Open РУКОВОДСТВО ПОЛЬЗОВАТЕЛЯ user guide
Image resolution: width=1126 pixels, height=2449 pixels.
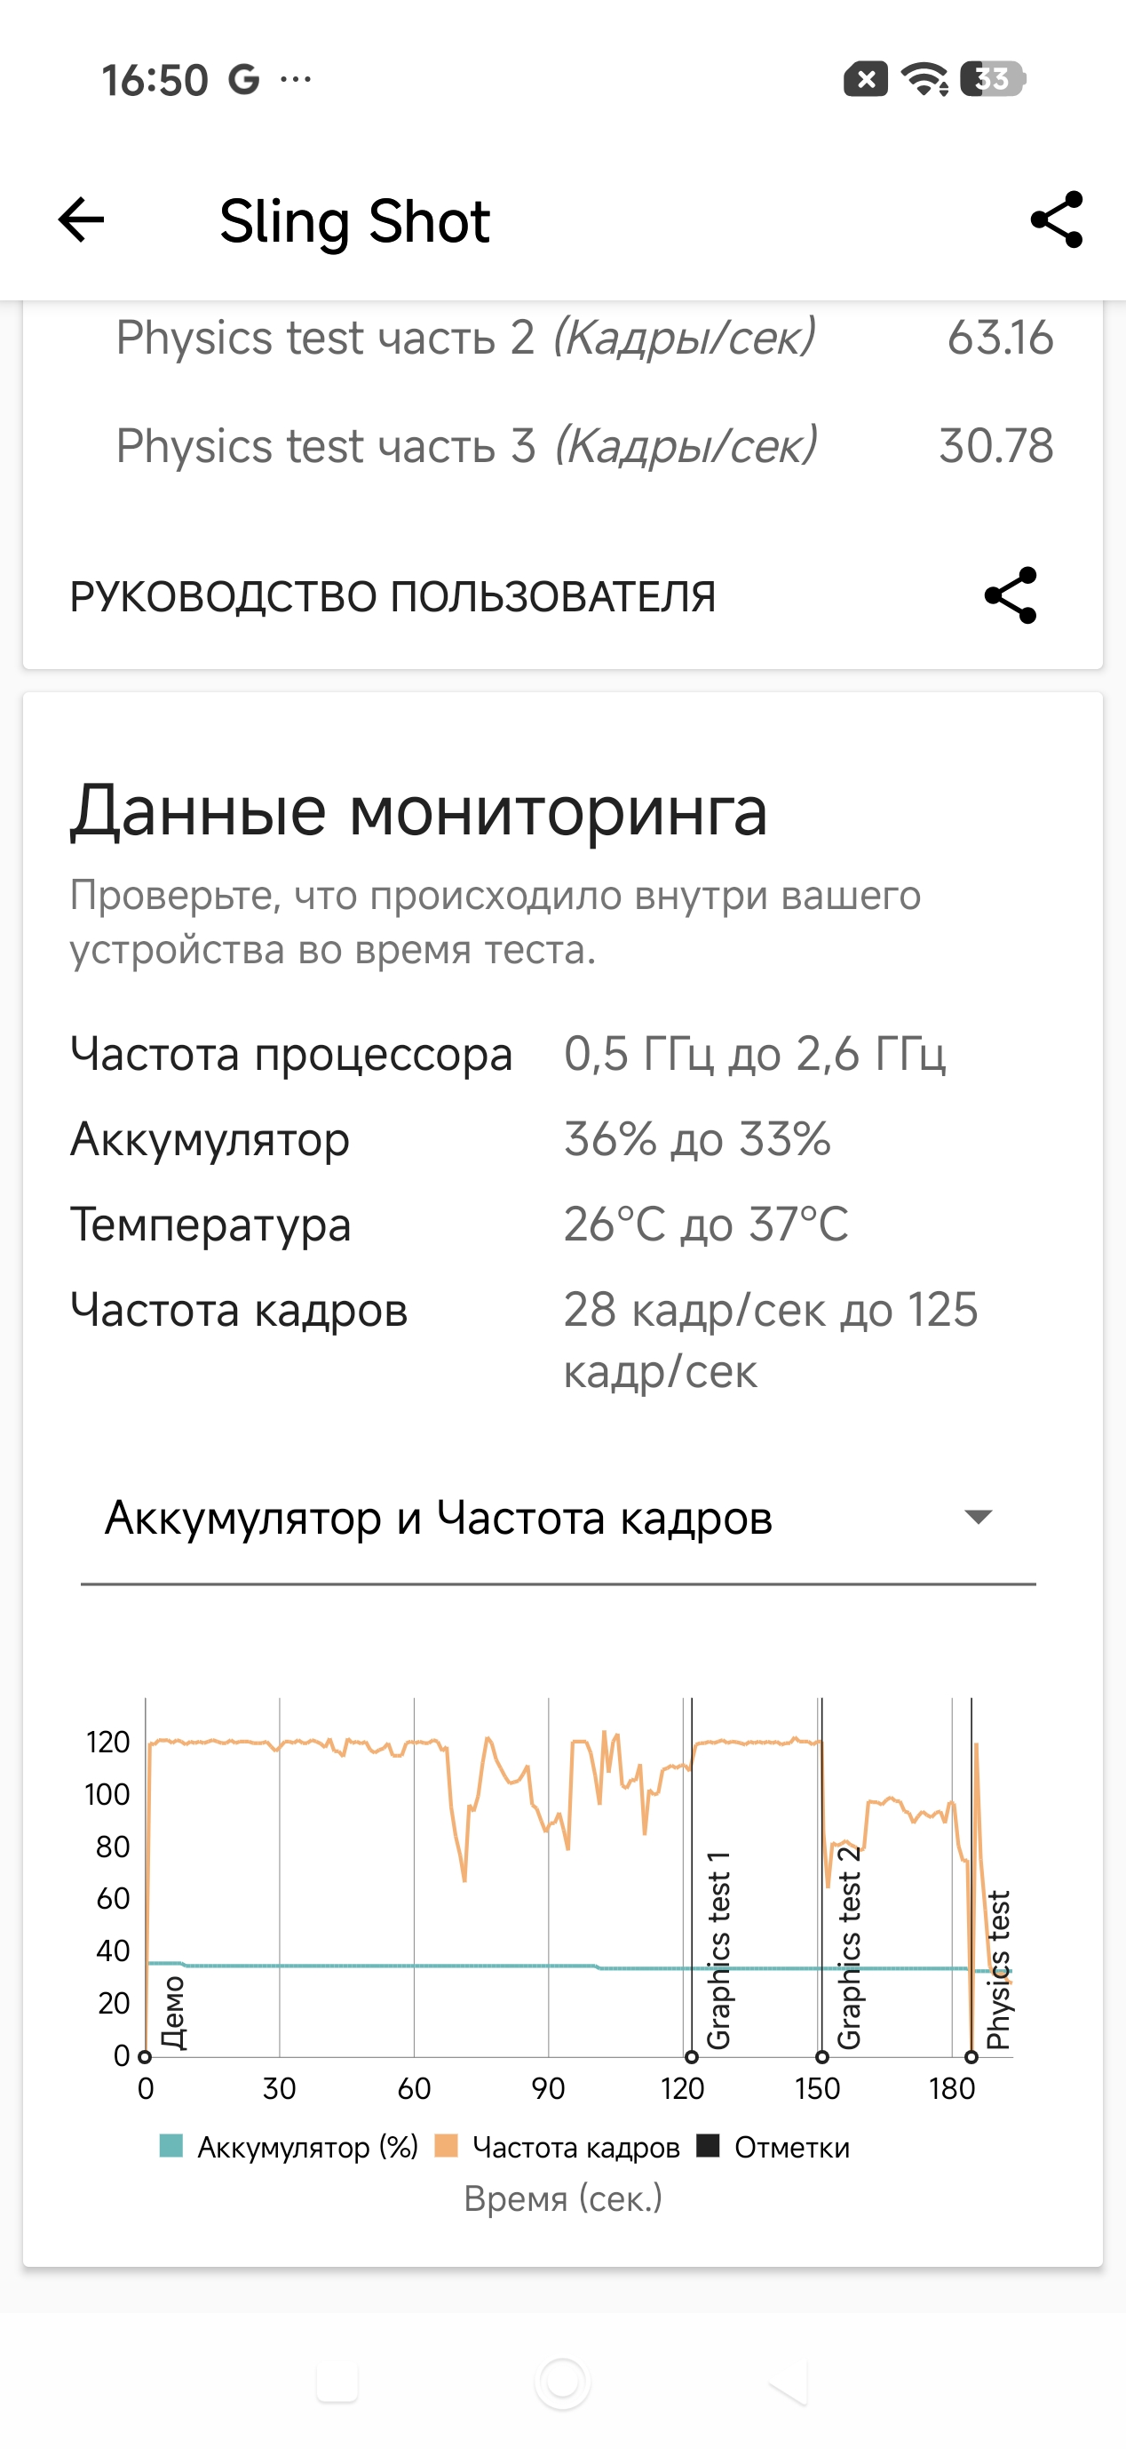coord(393,597)
